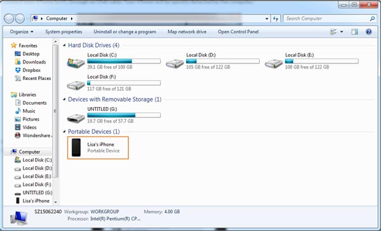Viewport: 381px width, 231px height.
Task: Open the view options dropdown arrow
Action: coord(342,32)
